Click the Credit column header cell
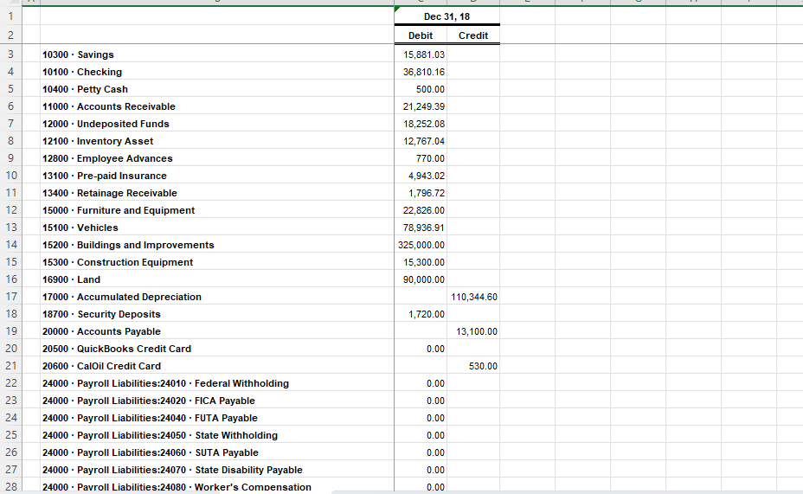The image size is (803, 494). [473, 35]
